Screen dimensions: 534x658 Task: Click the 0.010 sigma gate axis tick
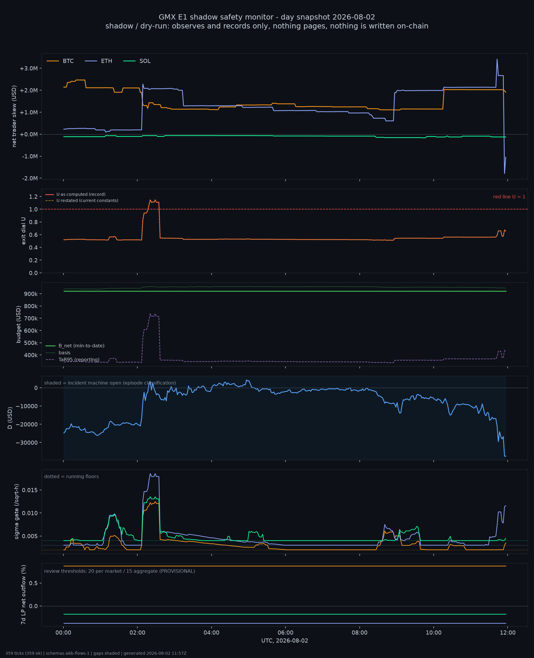click(x=31, y=513)
